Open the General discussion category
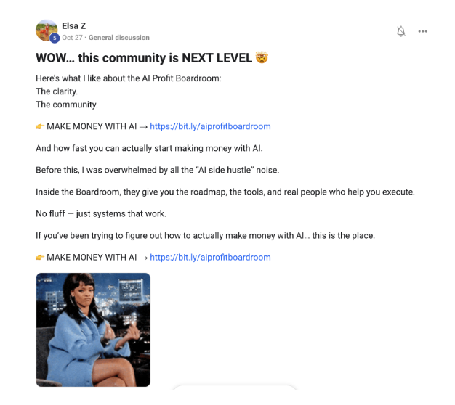Viewport: 455px width, 405px height. pos(119,38)
